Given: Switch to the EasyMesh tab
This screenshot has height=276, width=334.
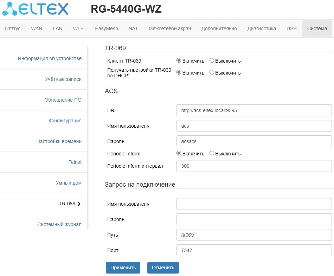Looking at the screenshot, I should coord(107,28).
